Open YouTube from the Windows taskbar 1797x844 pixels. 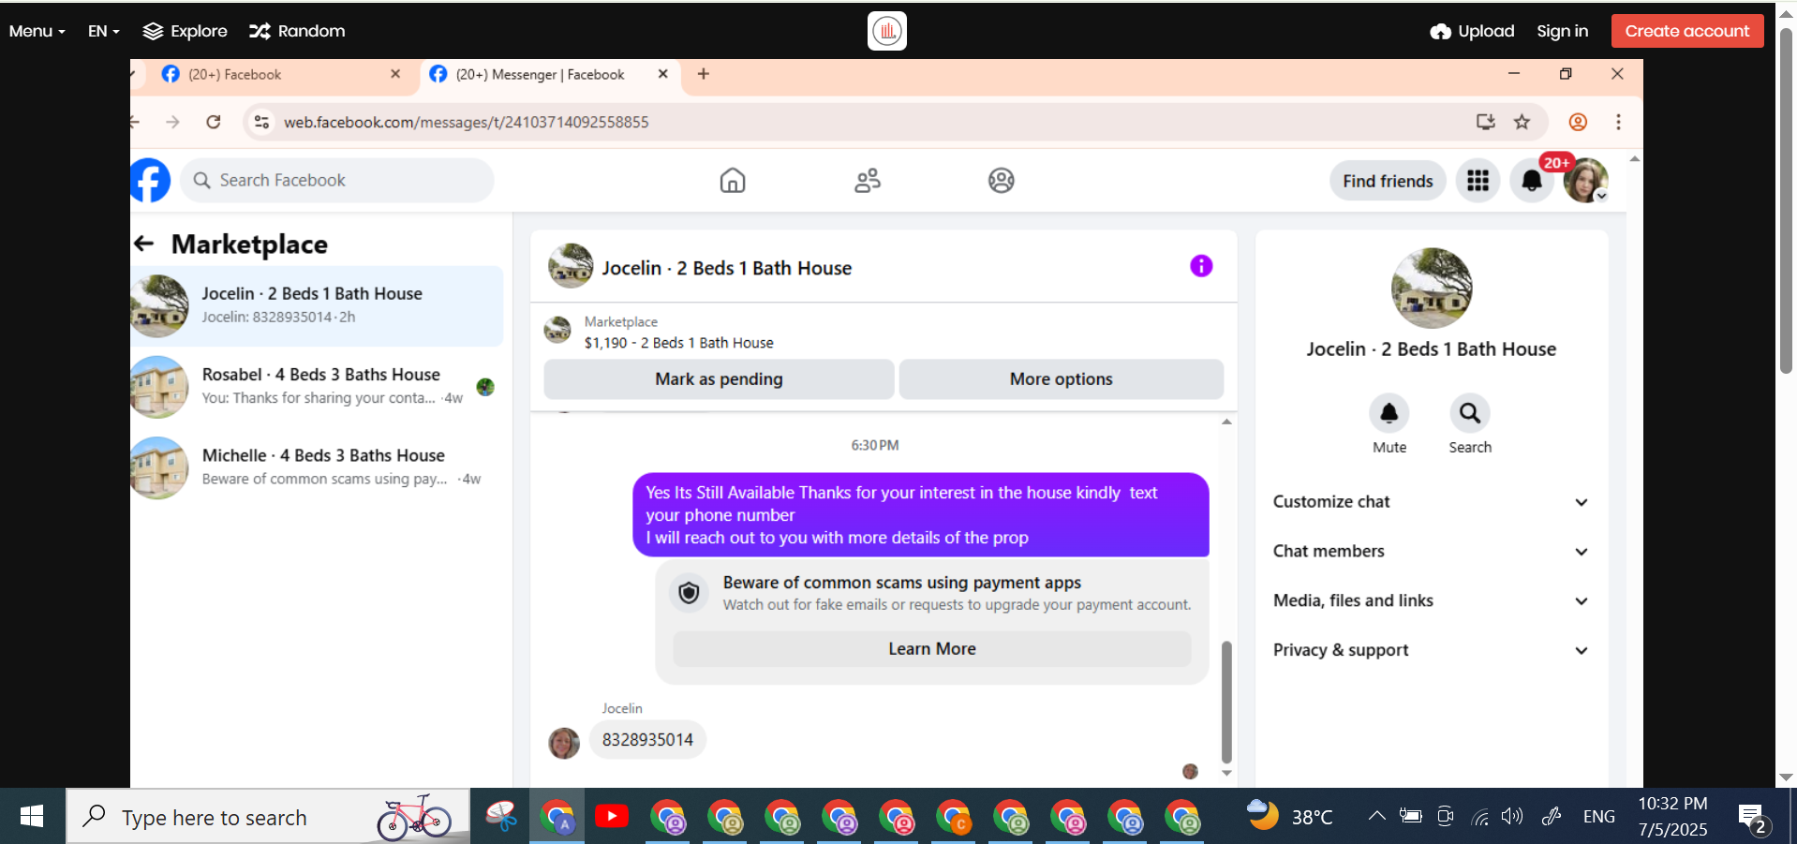(x=612, y=816)
